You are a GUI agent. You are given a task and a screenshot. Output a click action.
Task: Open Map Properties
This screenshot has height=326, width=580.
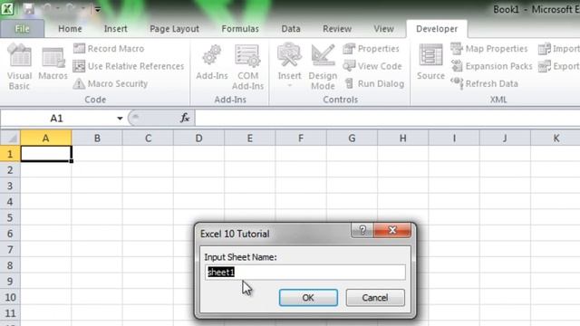pos(489,48)
